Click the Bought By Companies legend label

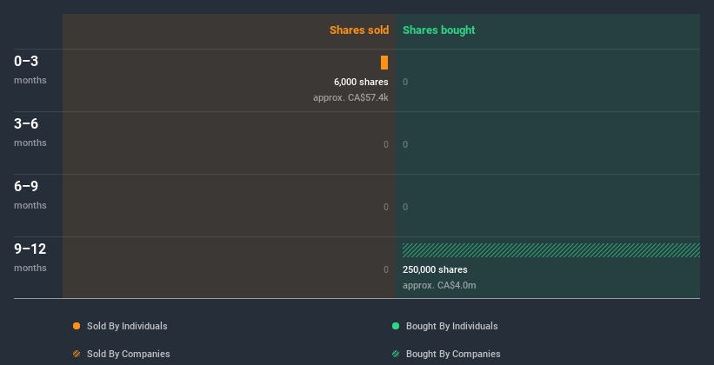(x=453, y=354)
